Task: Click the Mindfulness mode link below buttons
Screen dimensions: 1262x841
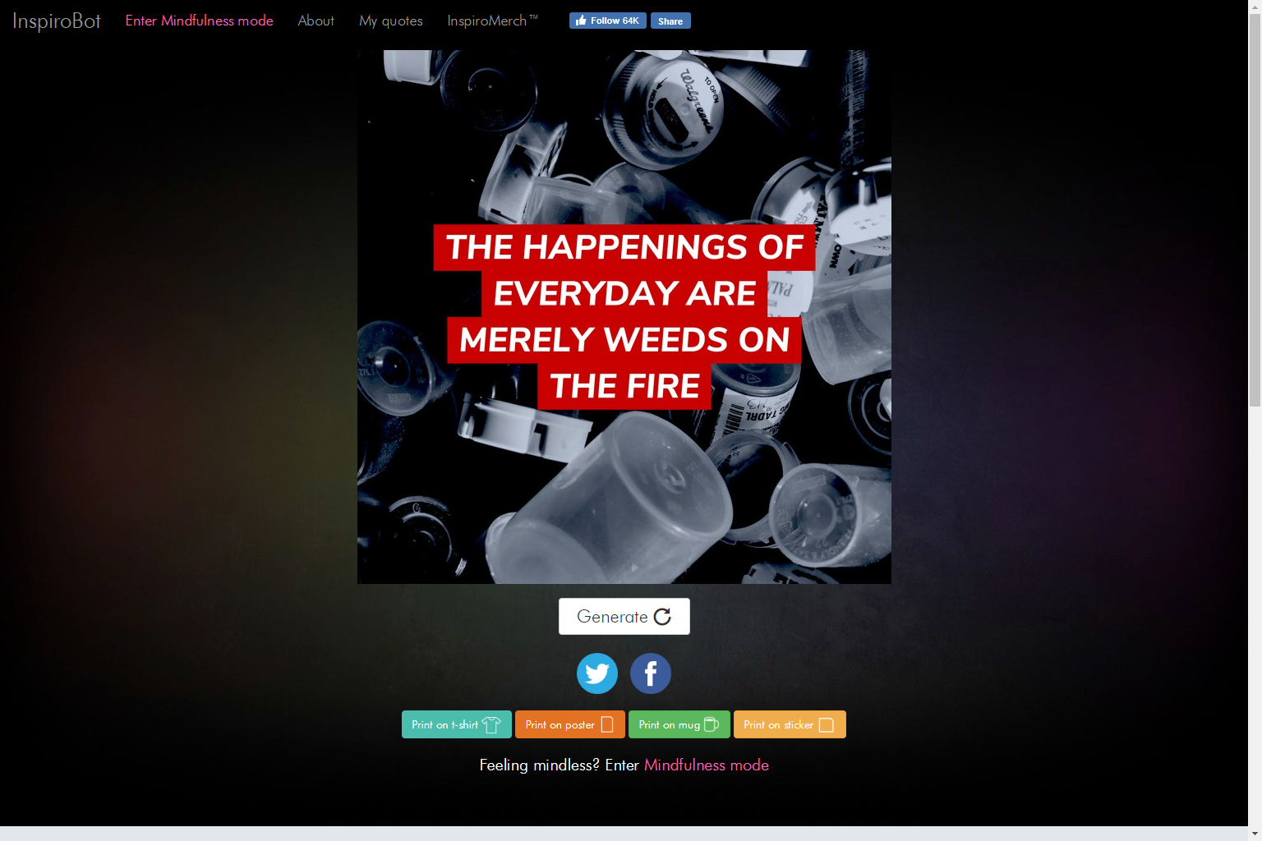Action: click(x=707, y=765)
